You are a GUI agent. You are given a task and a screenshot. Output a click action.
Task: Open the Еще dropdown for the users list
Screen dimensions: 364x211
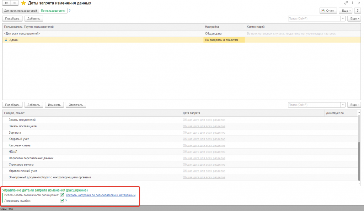pyautogui.click(x=354, y=18)
